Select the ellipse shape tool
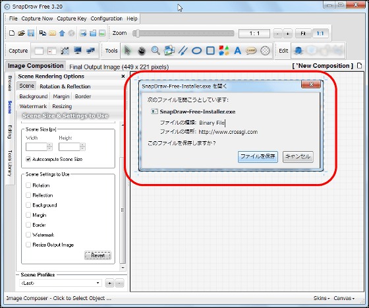Screen dimensions: 369x308 [x=197, y=51]
